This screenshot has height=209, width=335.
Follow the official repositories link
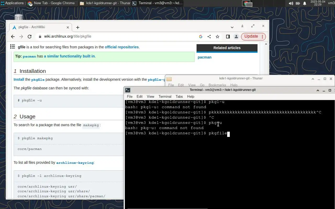(x=122, y=47)
